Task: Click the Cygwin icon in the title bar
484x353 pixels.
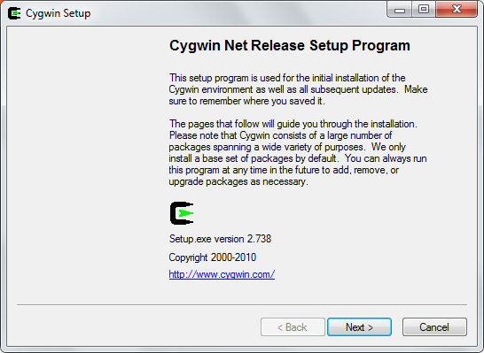Action: pyautogui.click(x=14, y=13)
